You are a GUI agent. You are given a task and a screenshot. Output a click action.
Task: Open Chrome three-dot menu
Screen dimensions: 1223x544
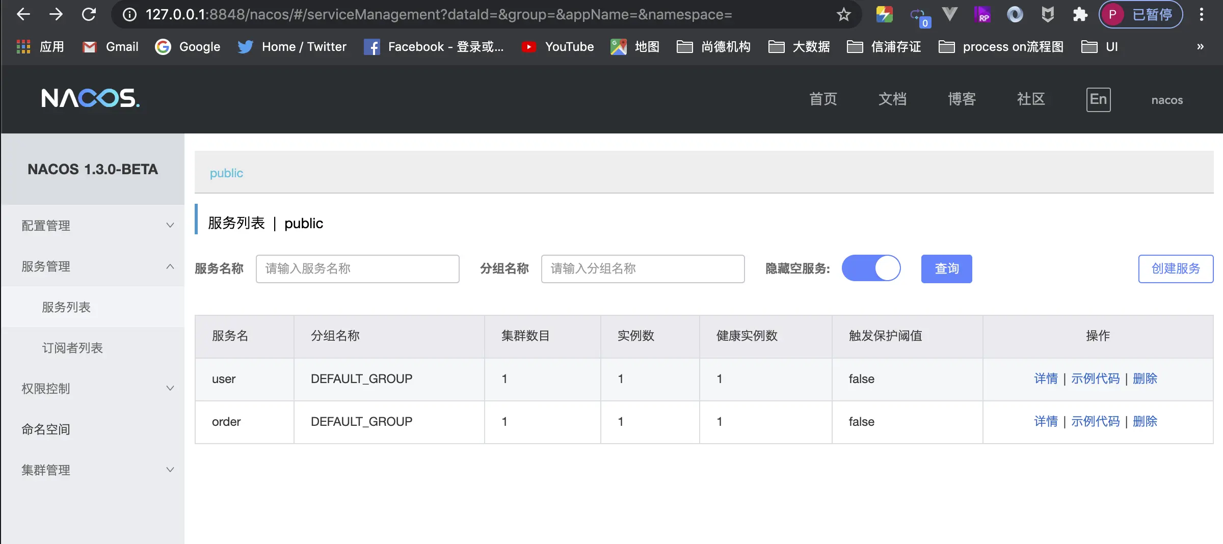point(1201,14)
